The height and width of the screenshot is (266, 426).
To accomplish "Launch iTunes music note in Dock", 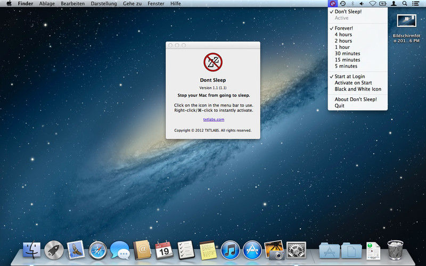I will tap(230, 250).
